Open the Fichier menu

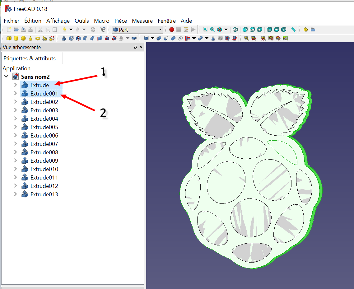[x=12, y=21]
